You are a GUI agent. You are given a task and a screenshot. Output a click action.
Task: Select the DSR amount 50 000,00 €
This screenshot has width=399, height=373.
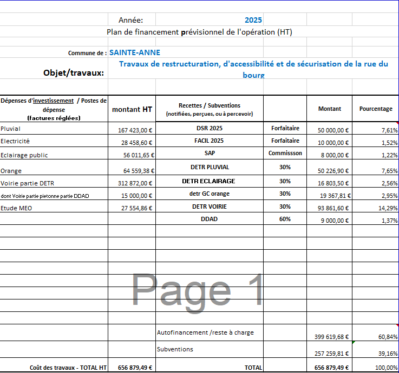click(x=333, y=130)
